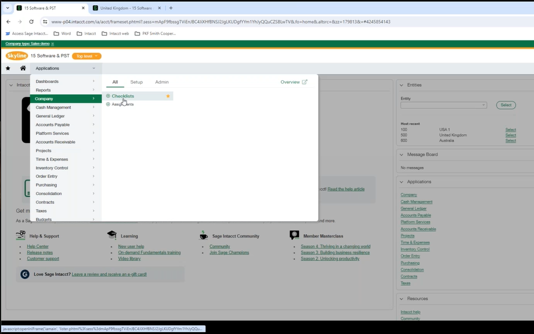Screen dimensions: 534x334
Task: Switch to the Admin tab
Action: pyautogui.click(x=162, y=82)
